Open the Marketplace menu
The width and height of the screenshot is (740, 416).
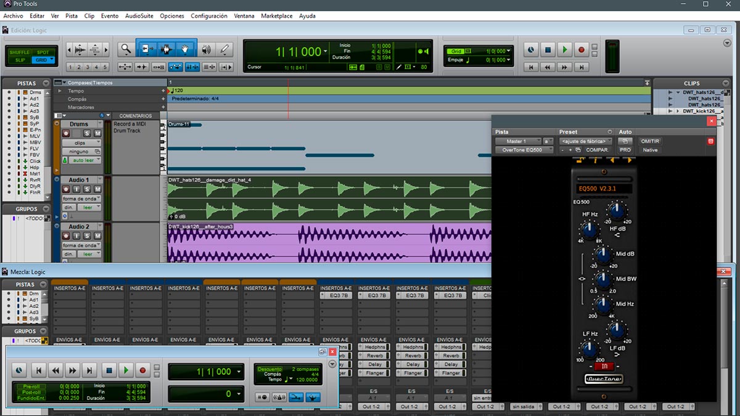click(x=277, y=16)
